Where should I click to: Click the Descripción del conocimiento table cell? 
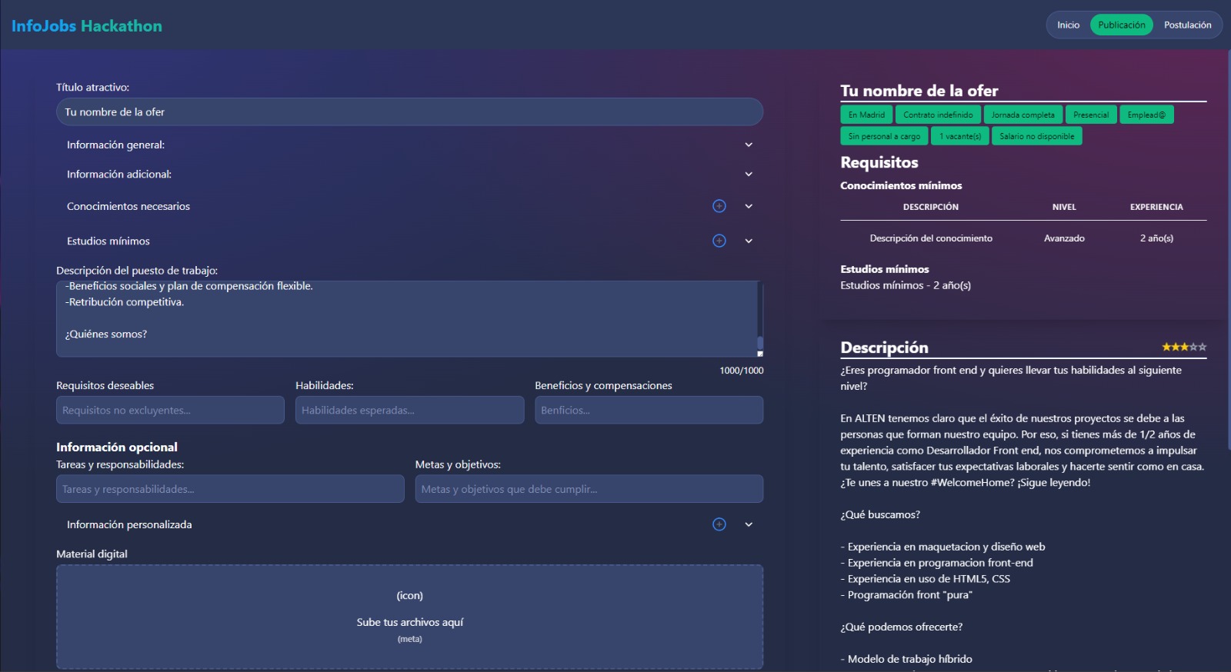[931, 238]
